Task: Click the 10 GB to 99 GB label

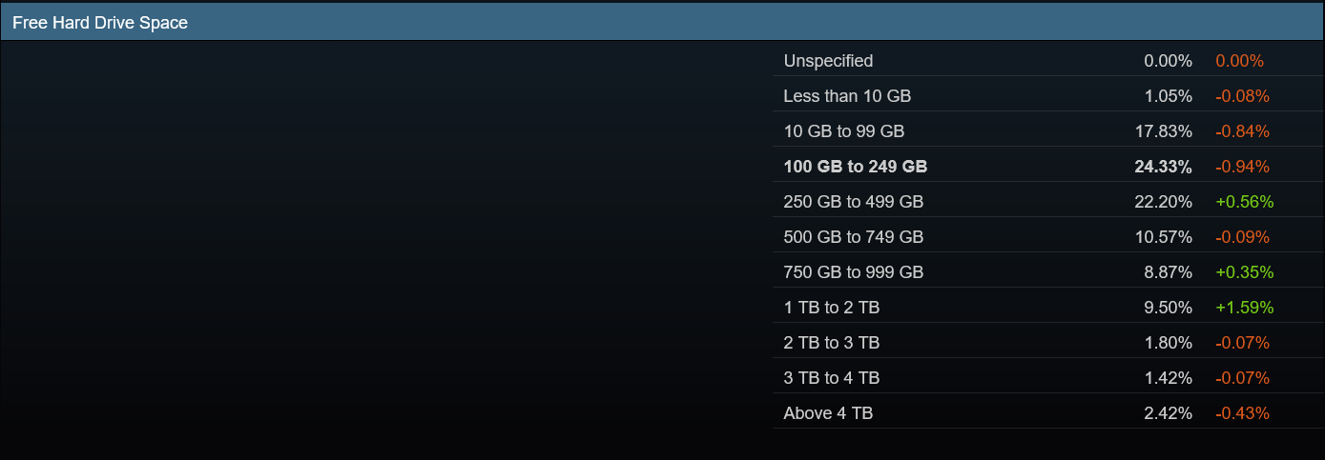Action: click(843, 131)
